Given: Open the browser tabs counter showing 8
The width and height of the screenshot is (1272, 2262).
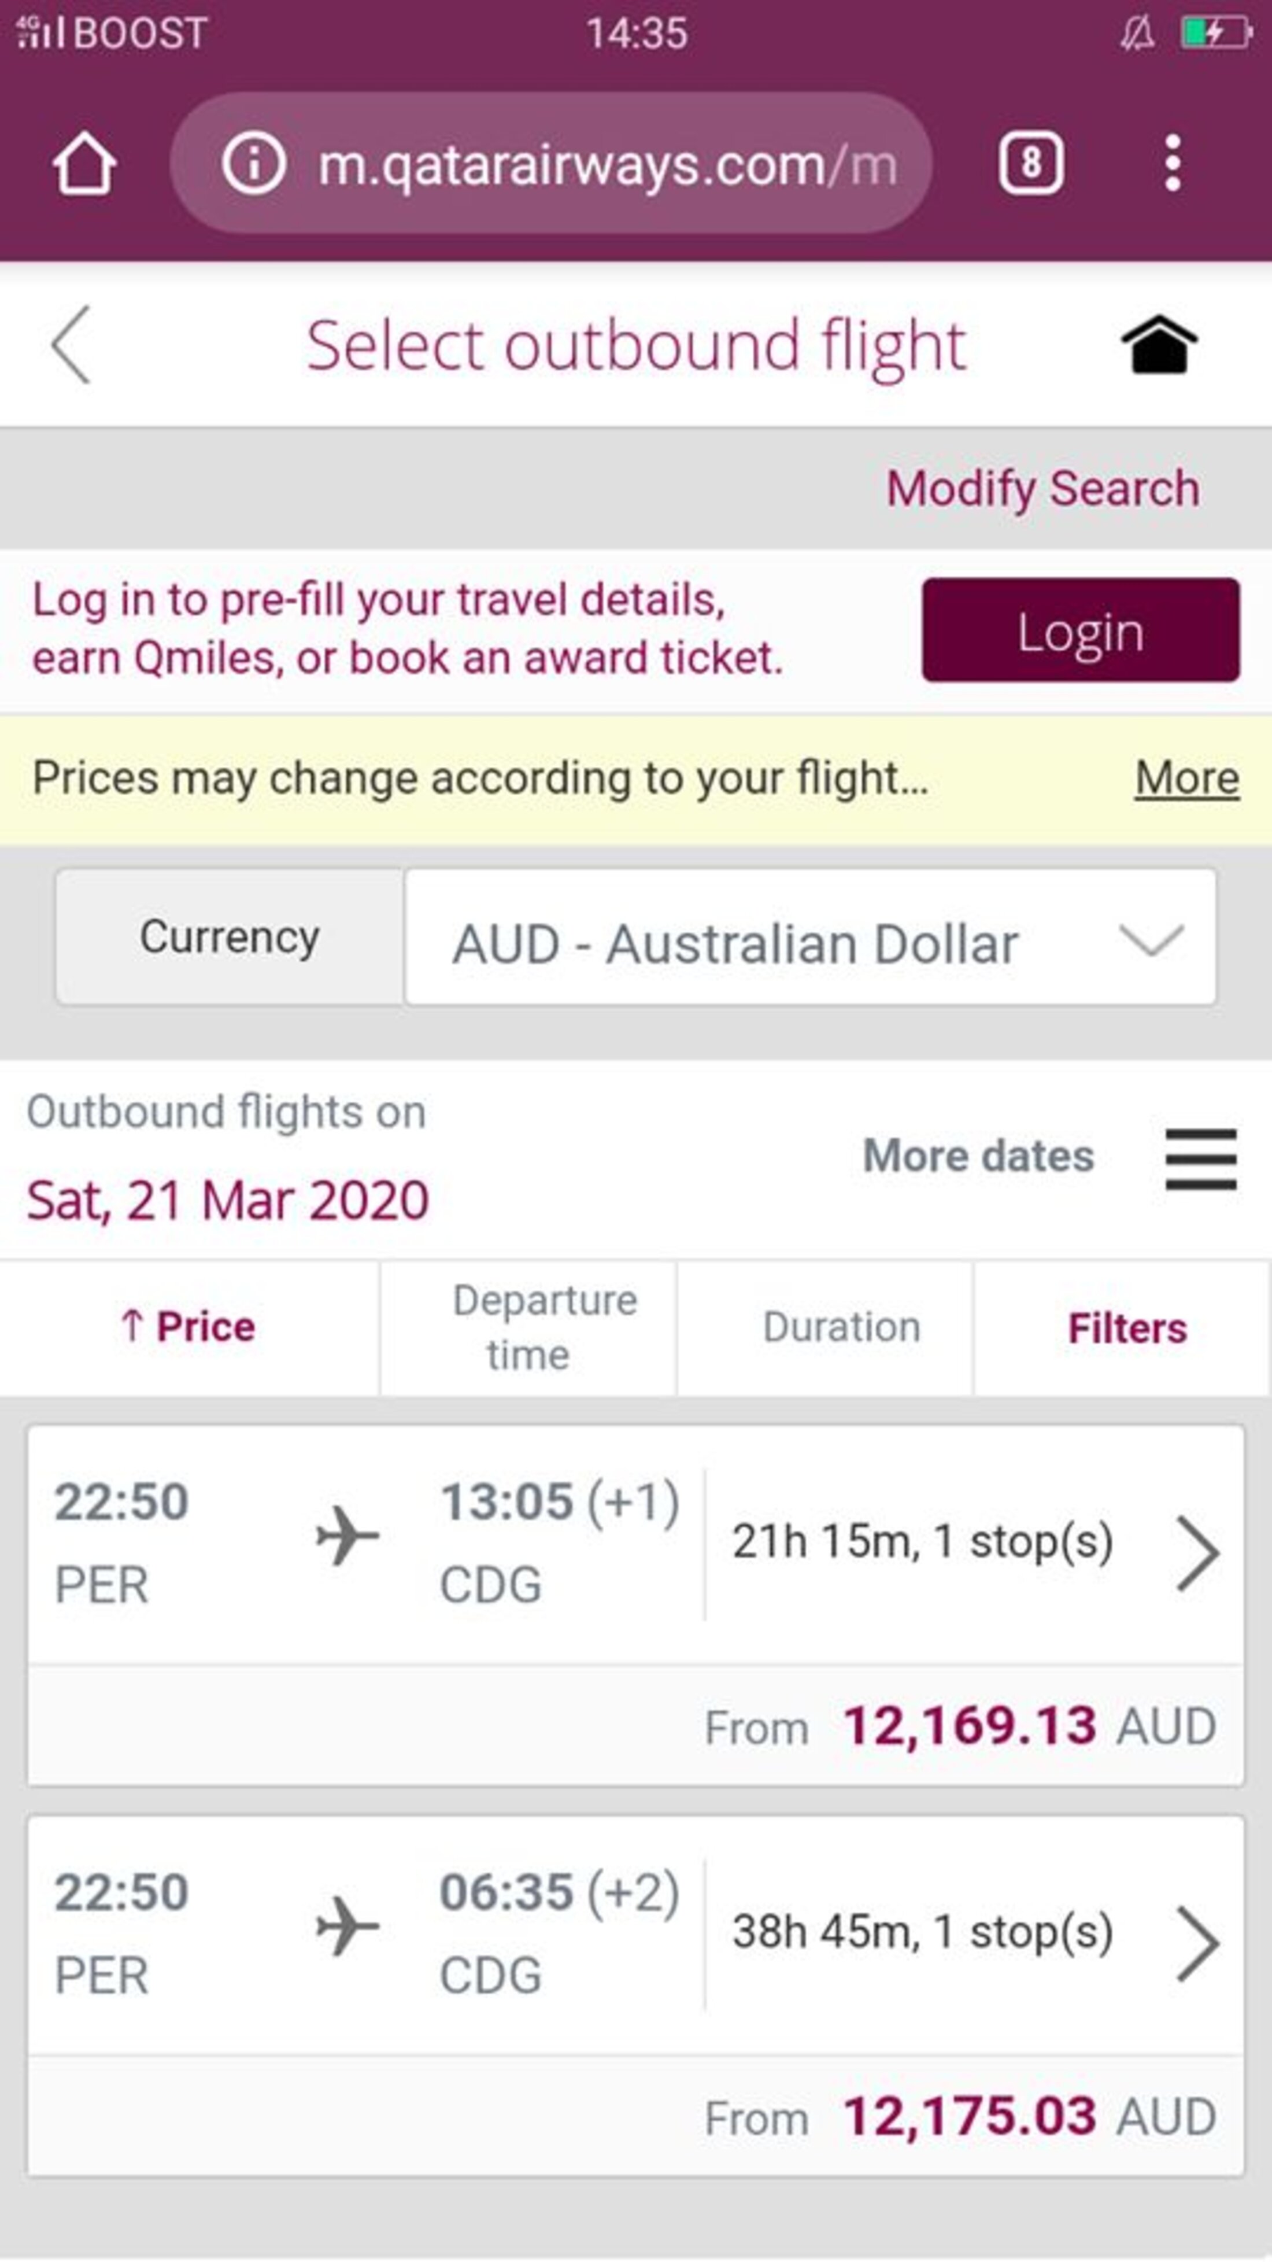Looking at the screenshot, I should pyautogui.click(x=1030, y=163).
